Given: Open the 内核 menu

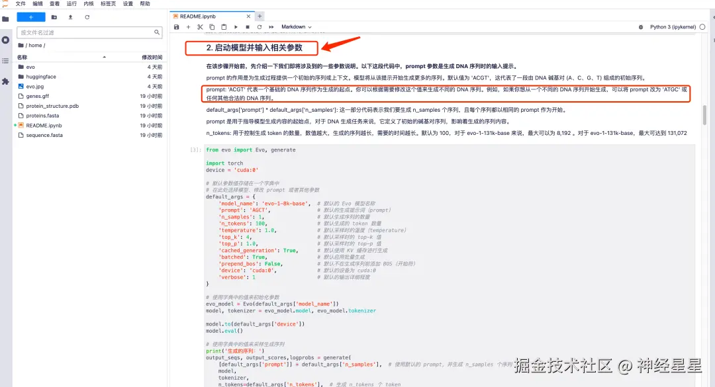Looking at the screenshot, I should click(89, 4).
